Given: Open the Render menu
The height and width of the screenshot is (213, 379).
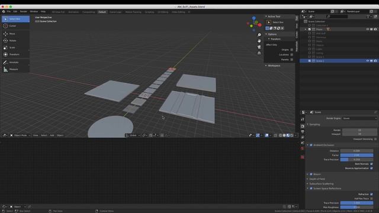Looking at the screenshot, I should coord(24,12).
